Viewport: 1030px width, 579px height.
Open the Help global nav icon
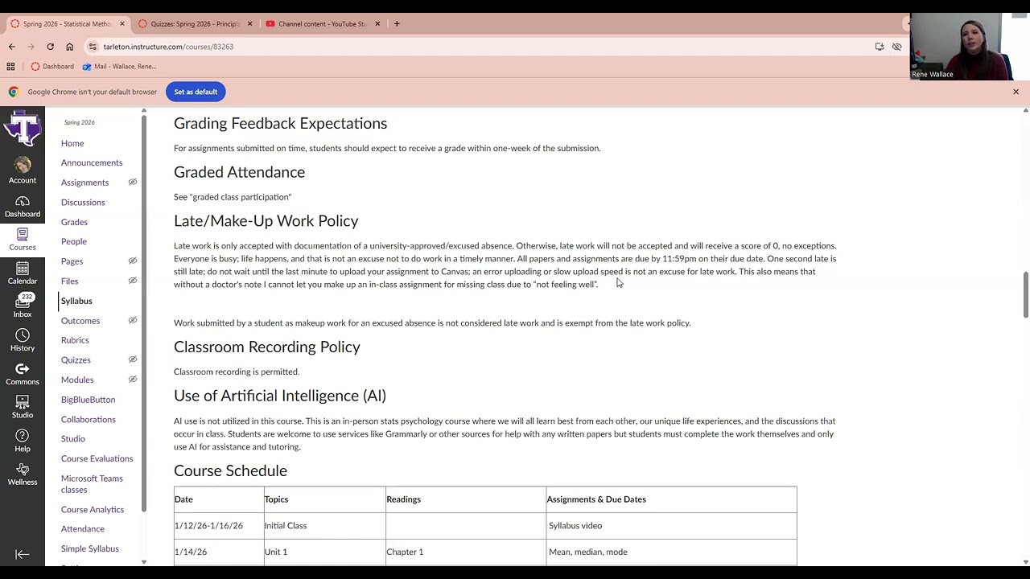[23, 441]
